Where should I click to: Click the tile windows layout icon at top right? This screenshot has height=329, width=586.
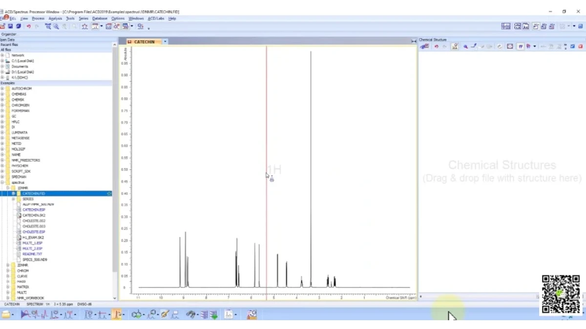point(505,26)
